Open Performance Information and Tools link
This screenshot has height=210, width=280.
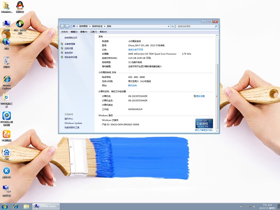pyautogui.click(x=72, y=128)
